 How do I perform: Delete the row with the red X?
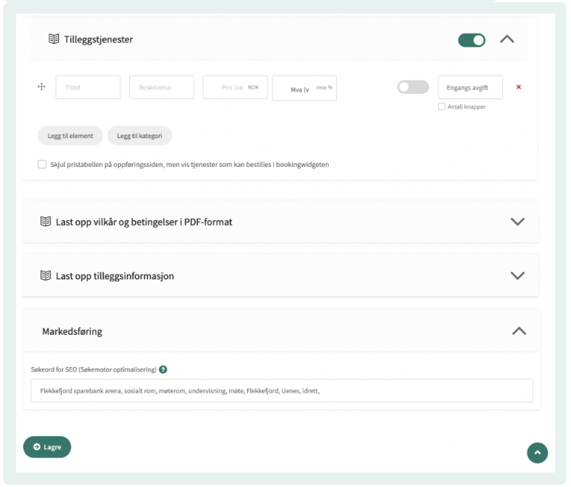tap(519, 87)
